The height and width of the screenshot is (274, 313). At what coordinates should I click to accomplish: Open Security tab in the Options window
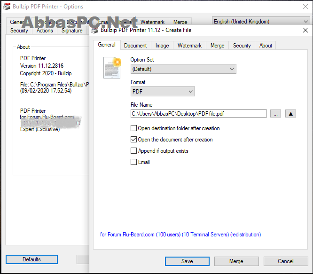(19, 31)
